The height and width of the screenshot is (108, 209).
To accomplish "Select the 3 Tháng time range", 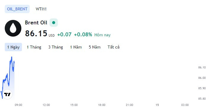I will (x=55, y=47).
